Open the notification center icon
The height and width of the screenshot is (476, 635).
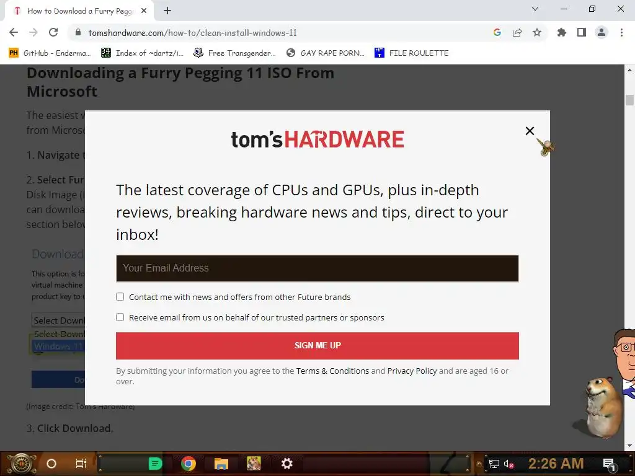[609, 464]
